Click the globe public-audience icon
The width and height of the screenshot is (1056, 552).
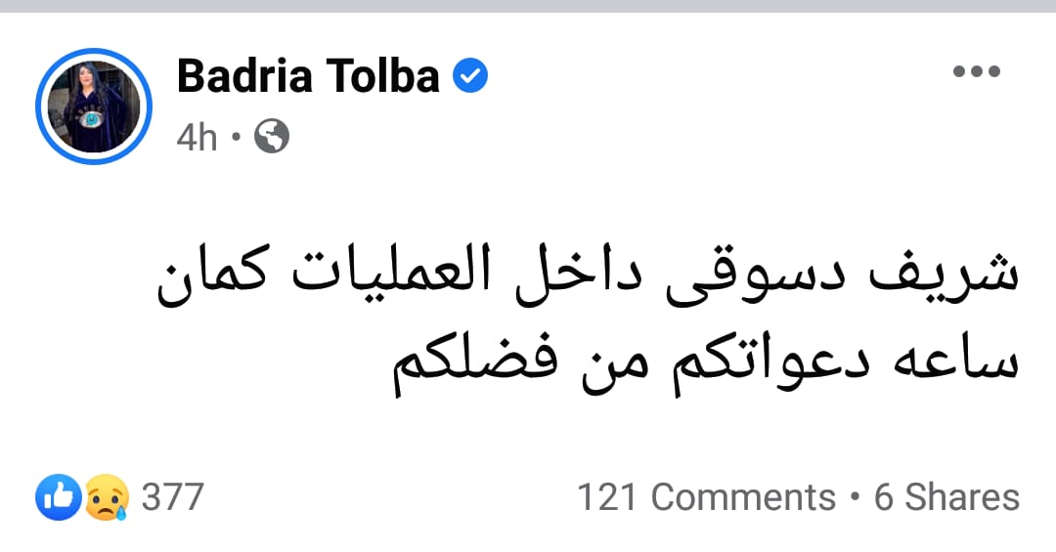click(272, 136)
